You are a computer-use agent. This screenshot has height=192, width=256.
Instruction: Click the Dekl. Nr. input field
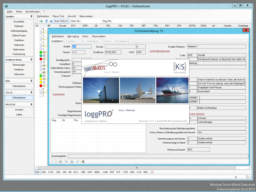(x=91, y=21)
